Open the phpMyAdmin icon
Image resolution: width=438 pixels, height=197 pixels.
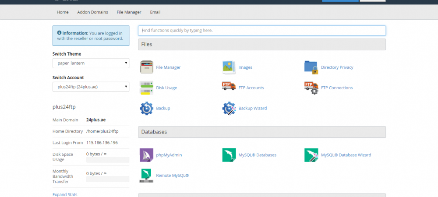pos(146,155)
